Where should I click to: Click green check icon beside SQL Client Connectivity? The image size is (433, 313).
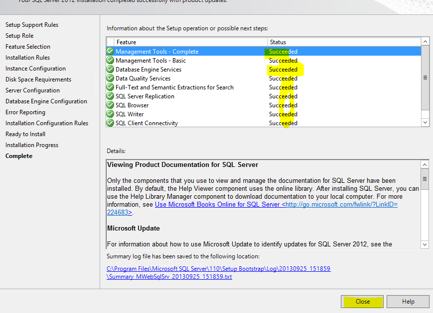(110, 123)
